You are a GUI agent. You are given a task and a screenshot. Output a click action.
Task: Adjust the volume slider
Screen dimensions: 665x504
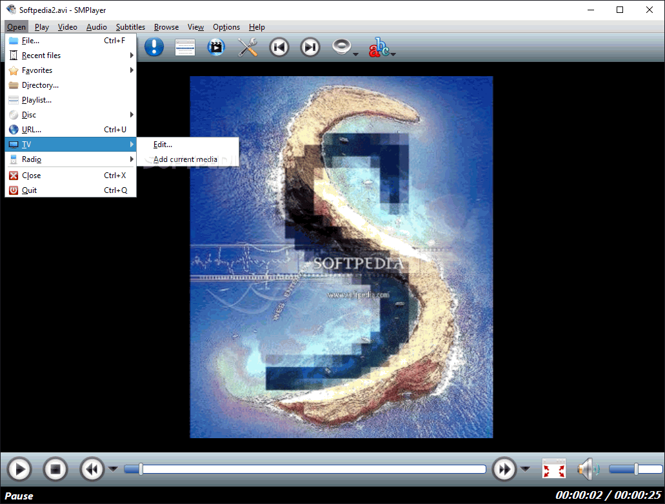(635, 469)
